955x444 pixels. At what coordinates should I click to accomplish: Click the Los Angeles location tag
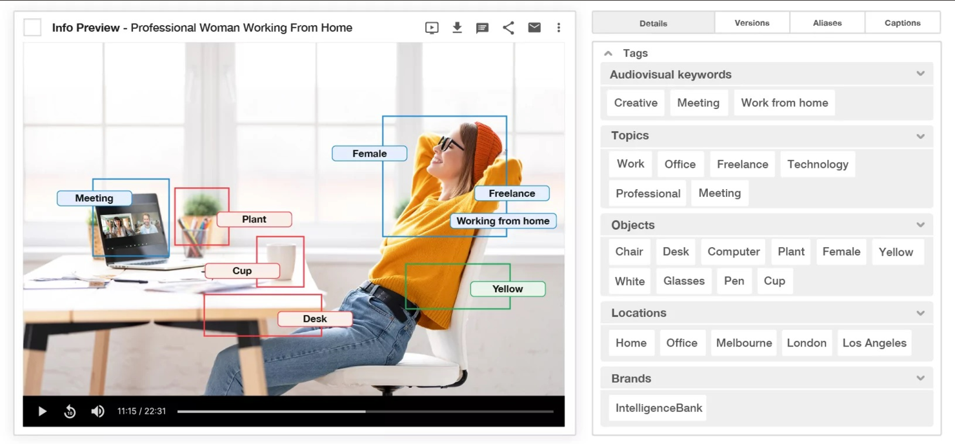click(x=874, y=343)
